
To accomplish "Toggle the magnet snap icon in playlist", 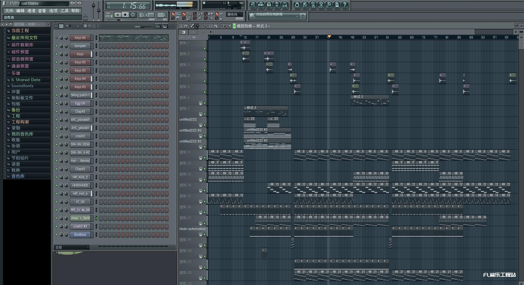I will (x=186, y=26).
